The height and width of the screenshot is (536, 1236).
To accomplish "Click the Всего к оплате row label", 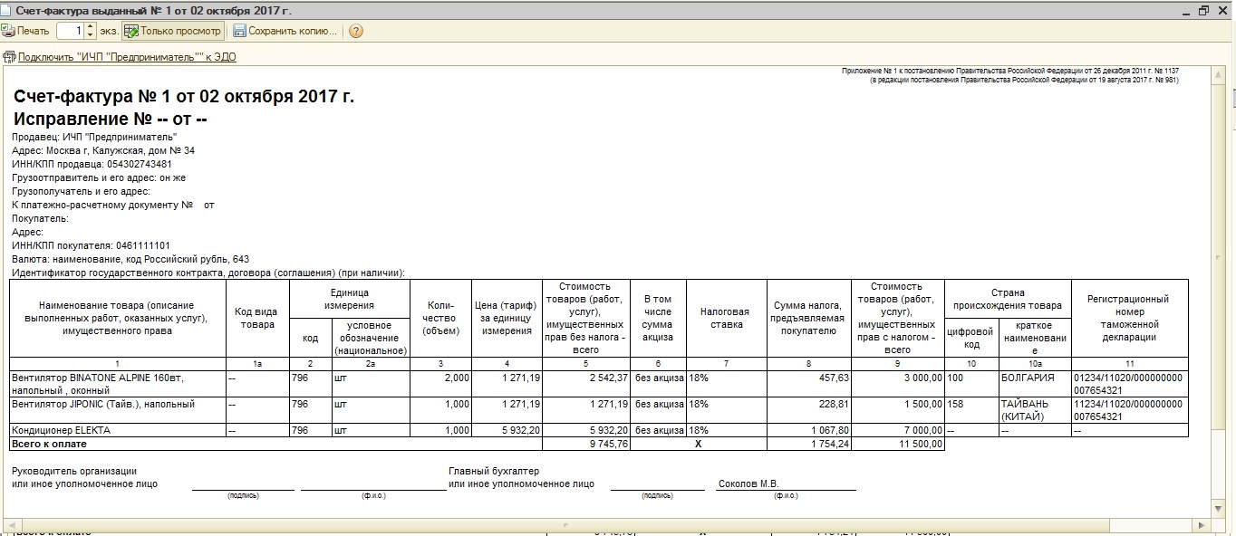I will point(48,444).
